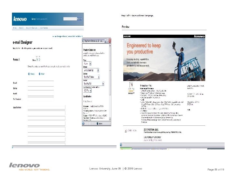The width and height of the screenshot is (233, 175).
Task: Open Support & downloads in the navigation bar
Action: pos(32,28)
